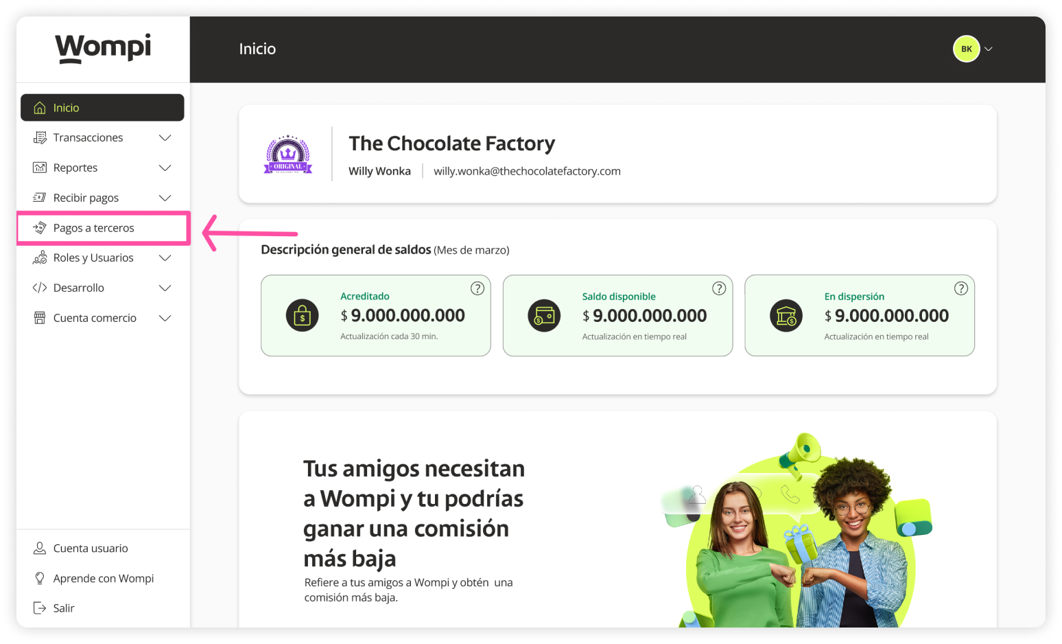Click the Roles y Usuarios people icon
The width and height of the screenshot is (1062, 644).
(40, 257)
